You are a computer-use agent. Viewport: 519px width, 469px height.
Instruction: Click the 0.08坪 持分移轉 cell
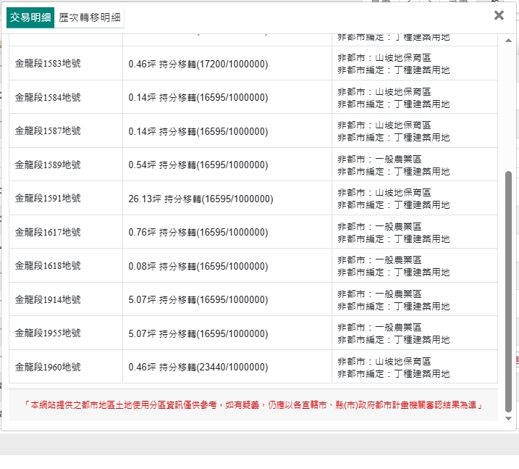pyautogui.click(x=198, y=266)
